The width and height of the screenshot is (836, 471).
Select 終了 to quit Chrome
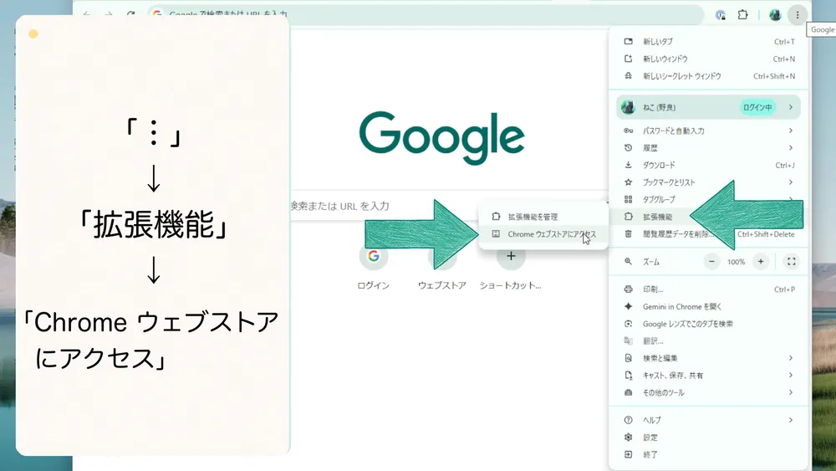coord(708,454)
